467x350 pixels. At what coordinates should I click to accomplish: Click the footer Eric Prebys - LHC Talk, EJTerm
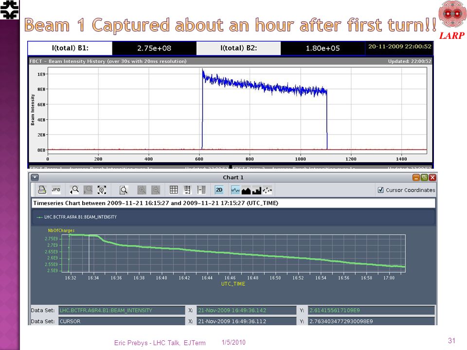pyautogui.click(x=160, y=343)
